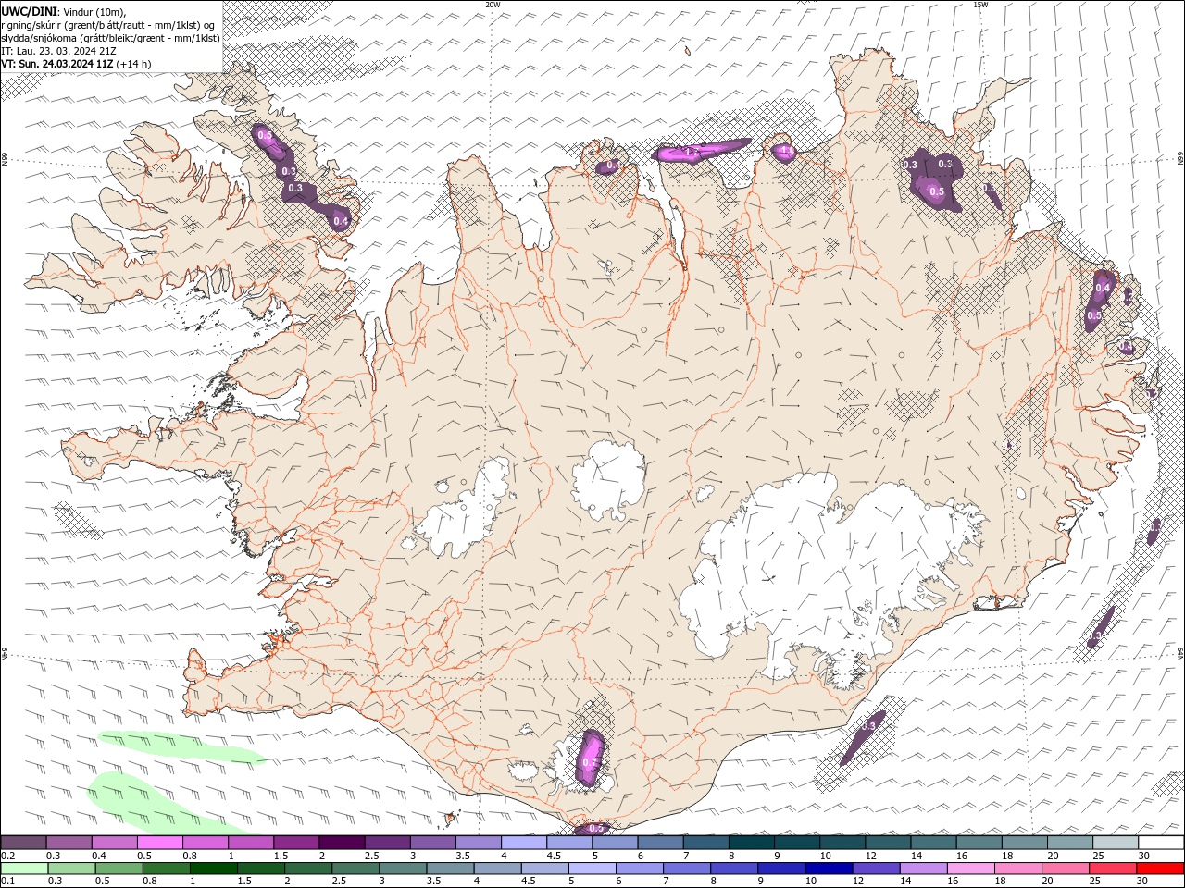This screenshot has width=1185, height=888.
Task: Click the '15W' longitude label at the top
Action: click(x=980, y=5)
